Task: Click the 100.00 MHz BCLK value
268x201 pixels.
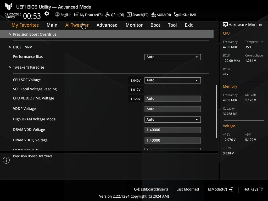Action: (231, 61)
